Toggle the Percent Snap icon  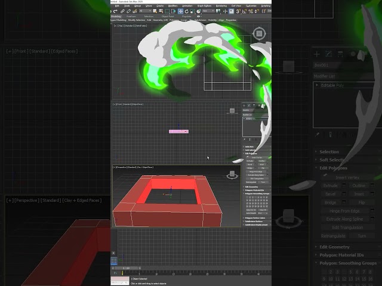click(x=251, y=11)
